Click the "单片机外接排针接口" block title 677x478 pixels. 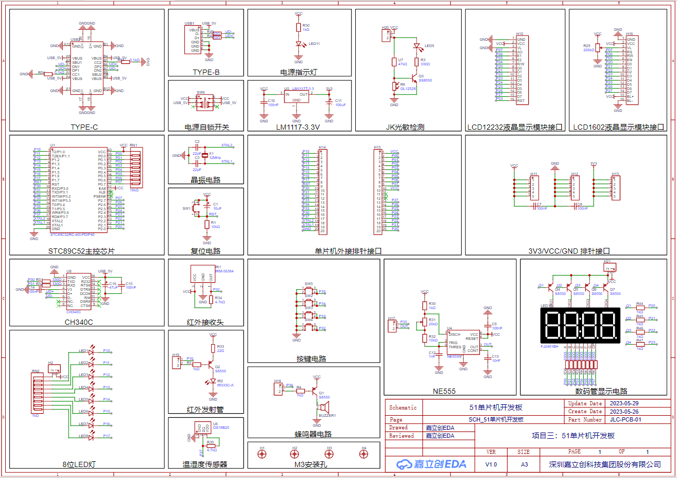point(348,251)
